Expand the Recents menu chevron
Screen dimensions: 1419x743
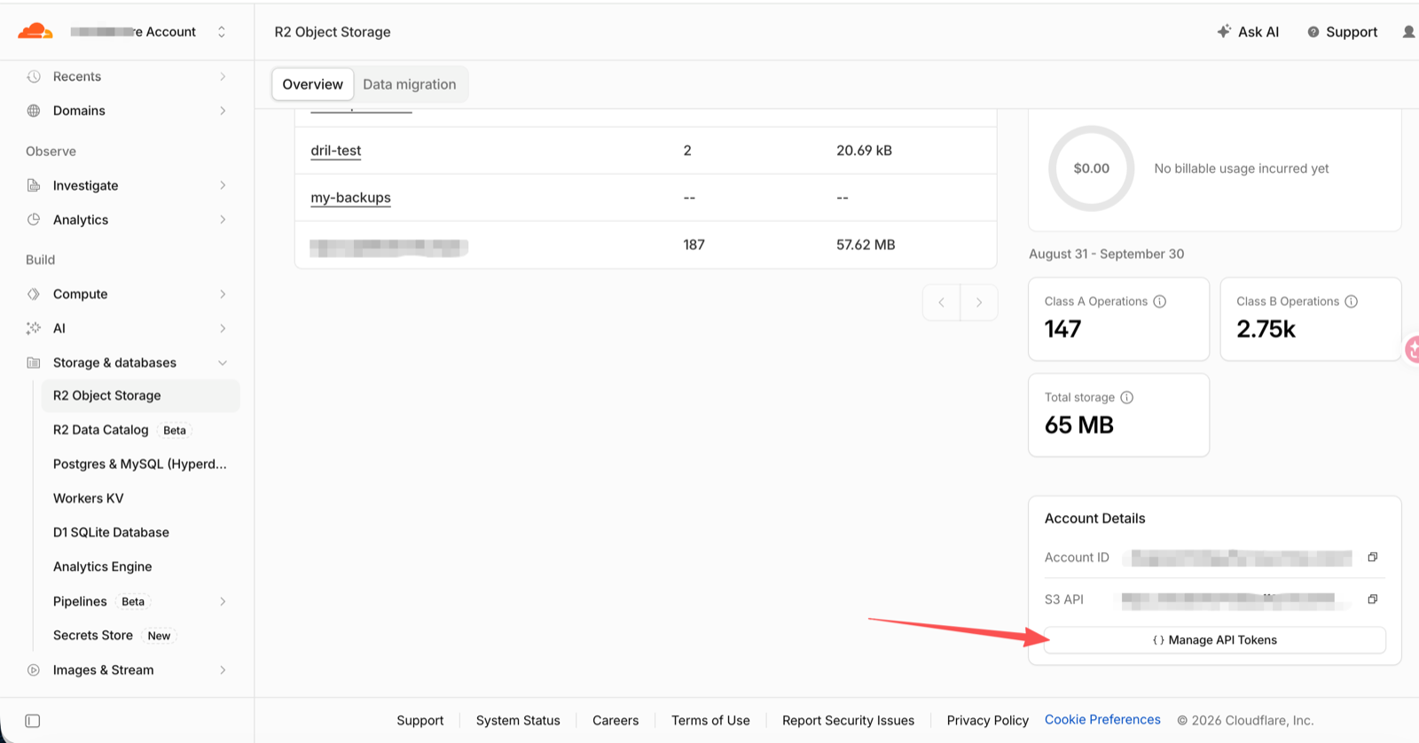(223, 76)
